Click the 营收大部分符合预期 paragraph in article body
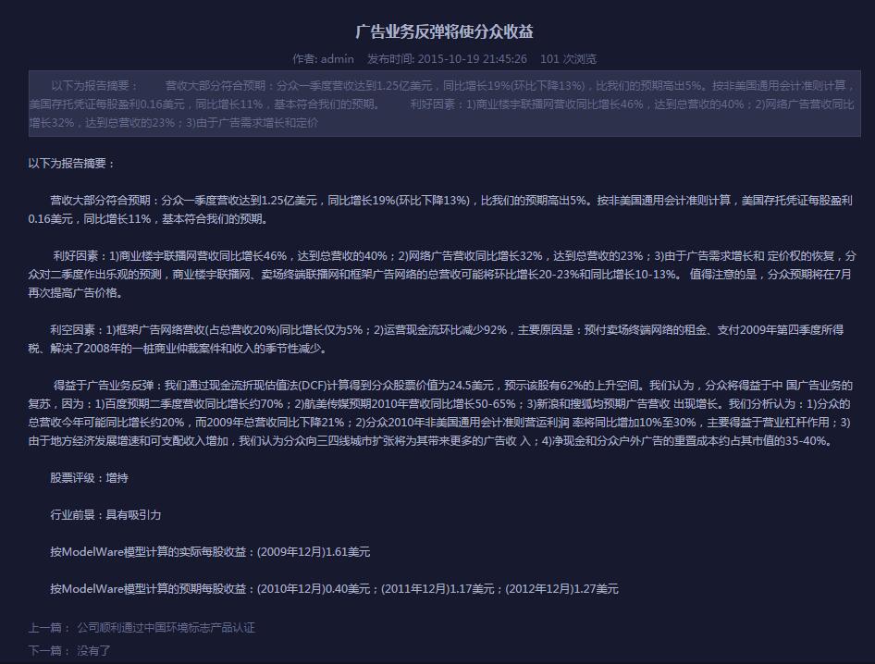 (440, 210)
